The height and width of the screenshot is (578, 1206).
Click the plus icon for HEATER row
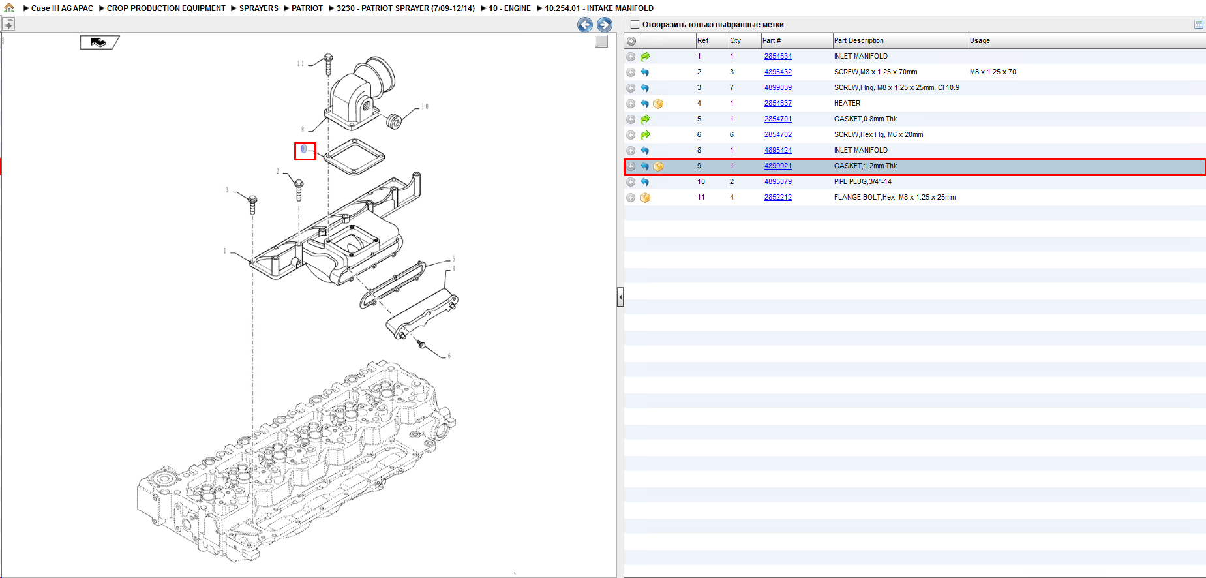point(631,104)
